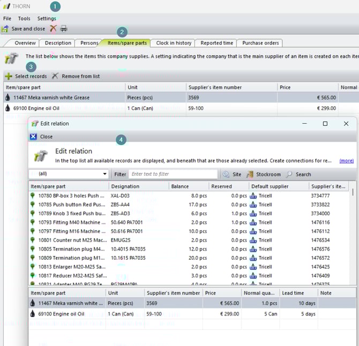Select the 10797 Fitting M16 Machine row
Screen dimensions: 359x346
[189, 231]
